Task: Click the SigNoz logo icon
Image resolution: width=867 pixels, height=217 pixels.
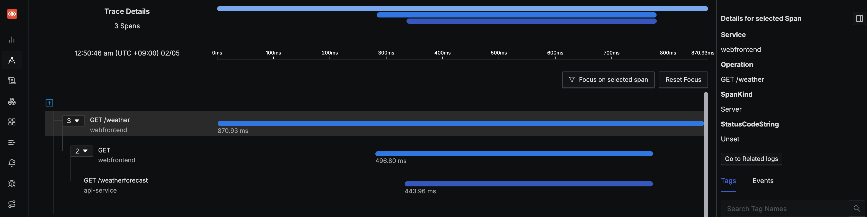Action: coord(12,14)
